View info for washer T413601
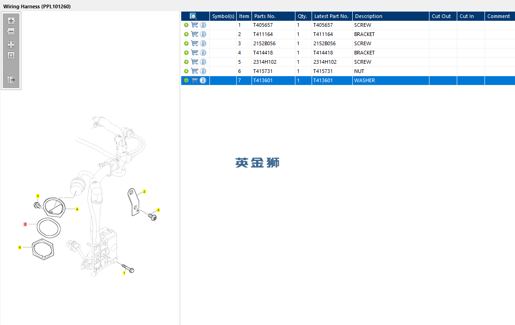 203,80
